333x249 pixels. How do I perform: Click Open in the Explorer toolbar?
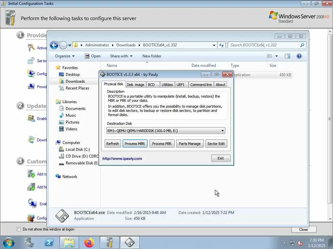pos(93,56)
